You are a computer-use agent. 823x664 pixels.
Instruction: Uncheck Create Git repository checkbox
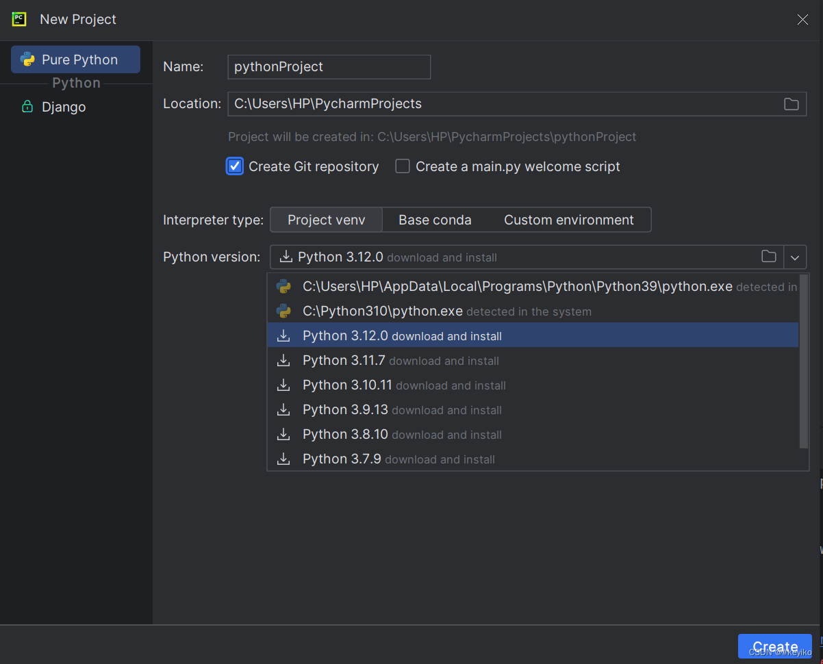[235, 166]
